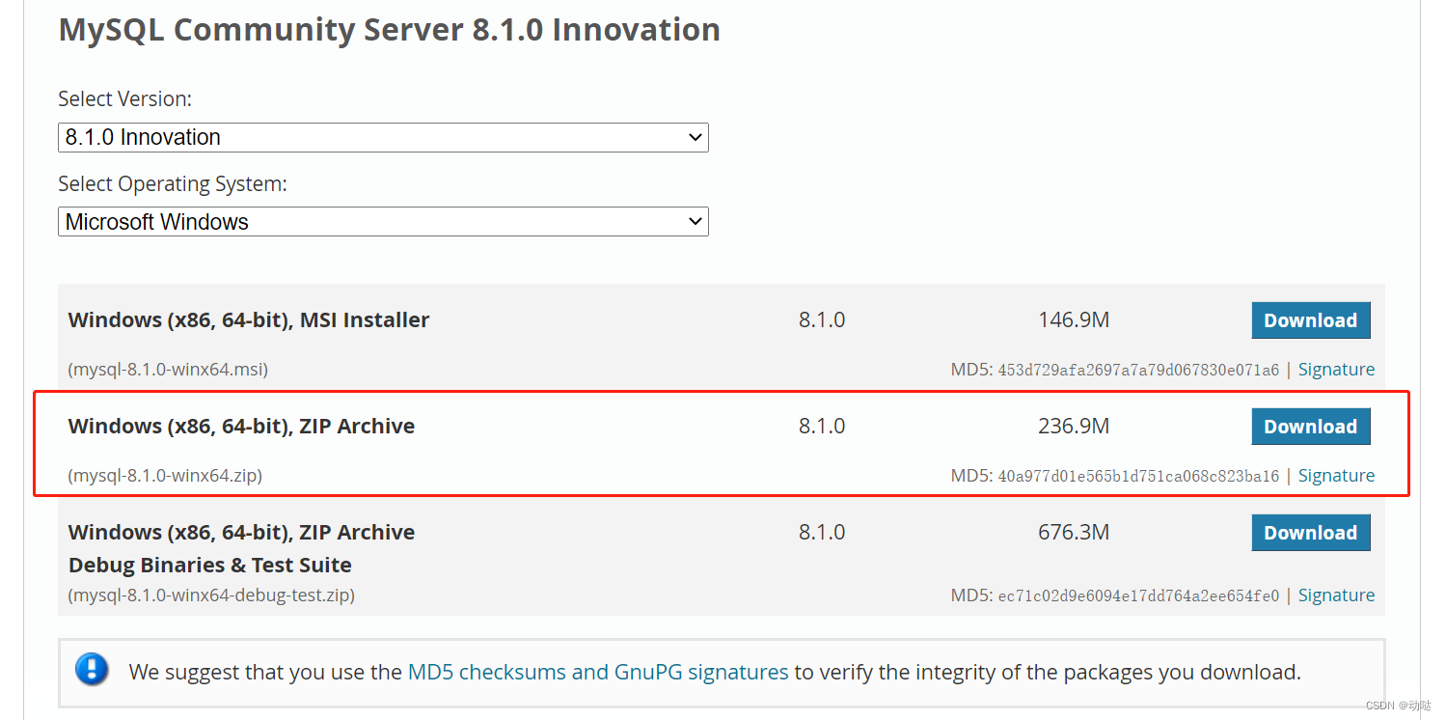Follow the MD5 checksums and GnuPG signatures link
The image size is (1446, 720).
pos(598,672)
